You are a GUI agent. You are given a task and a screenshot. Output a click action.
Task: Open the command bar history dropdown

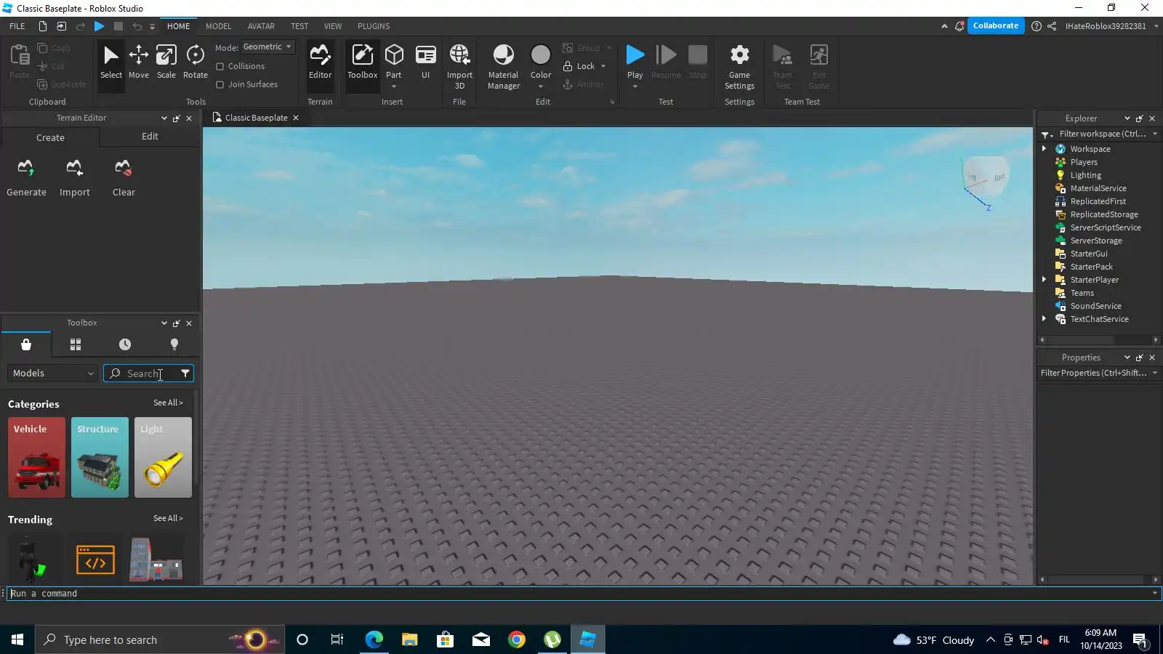1155,594
